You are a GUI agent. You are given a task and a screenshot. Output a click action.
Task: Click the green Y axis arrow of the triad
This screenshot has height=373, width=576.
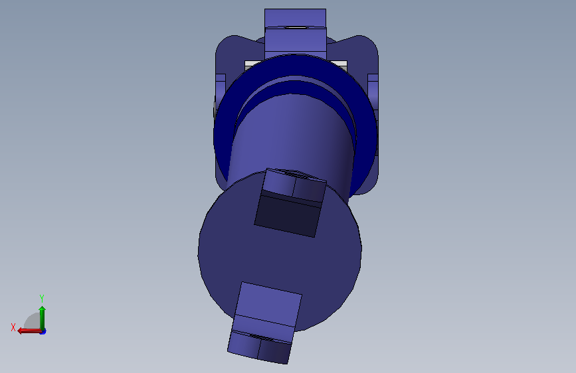[43, 318]
